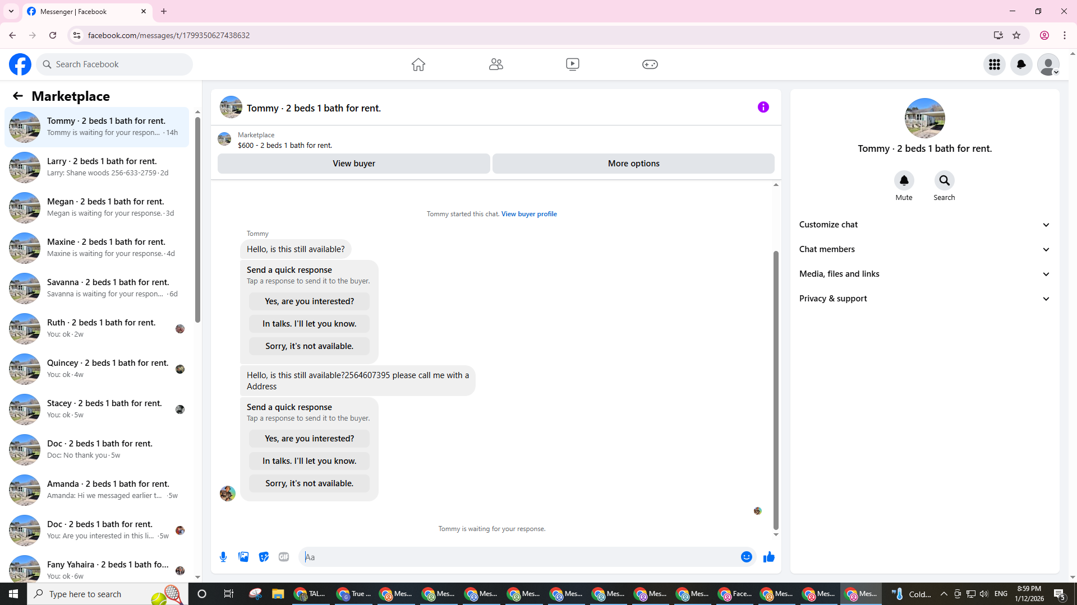Open the emoji picker in message box
Image resolution: width=1077 pixels, height=605 pixels.
pos(746,557)
